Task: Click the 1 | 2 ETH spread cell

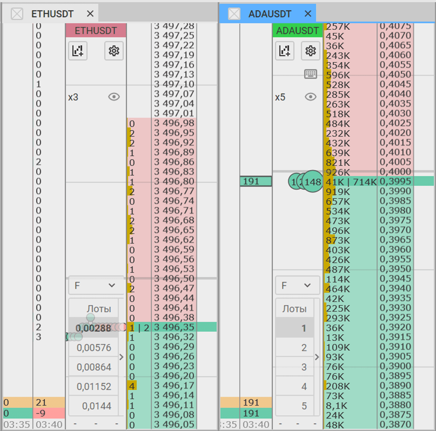Action: 139,328
